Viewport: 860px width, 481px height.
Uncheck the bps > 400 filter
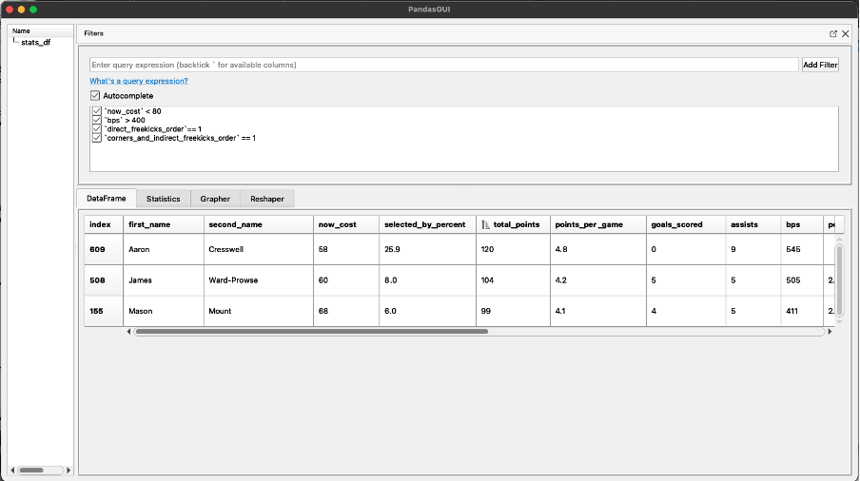(97, 120)
